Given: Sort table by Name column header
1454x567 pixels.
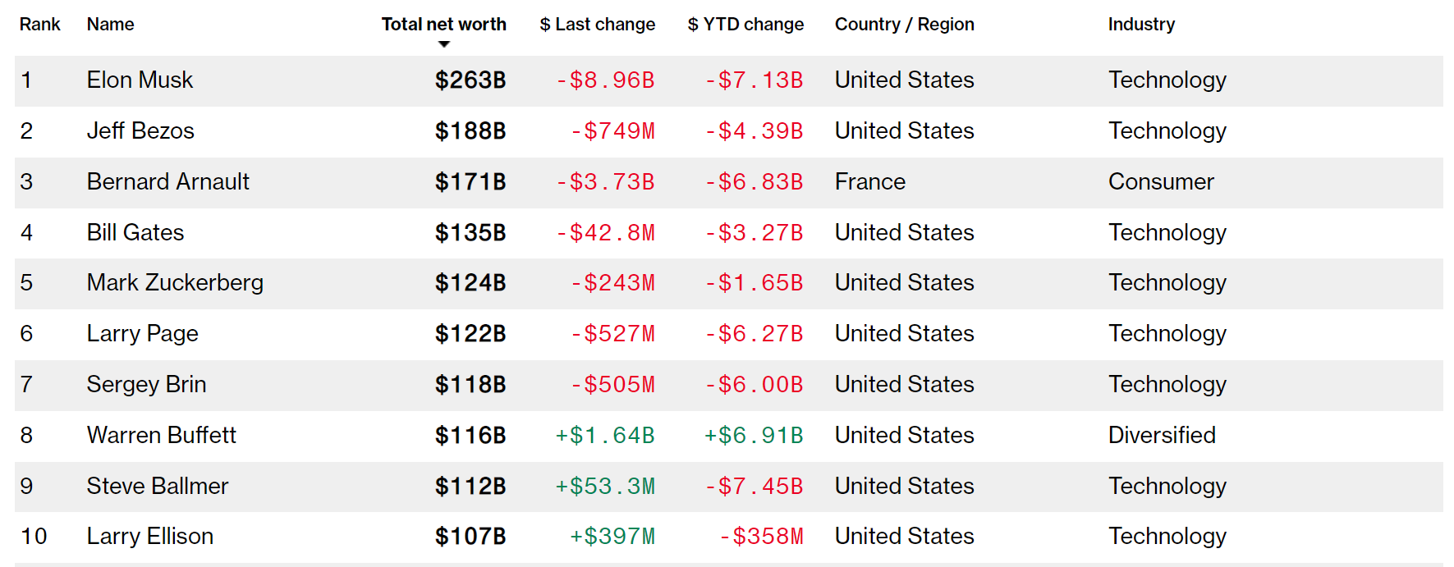Looking at the screenshot, I should [x=110, y=25].
